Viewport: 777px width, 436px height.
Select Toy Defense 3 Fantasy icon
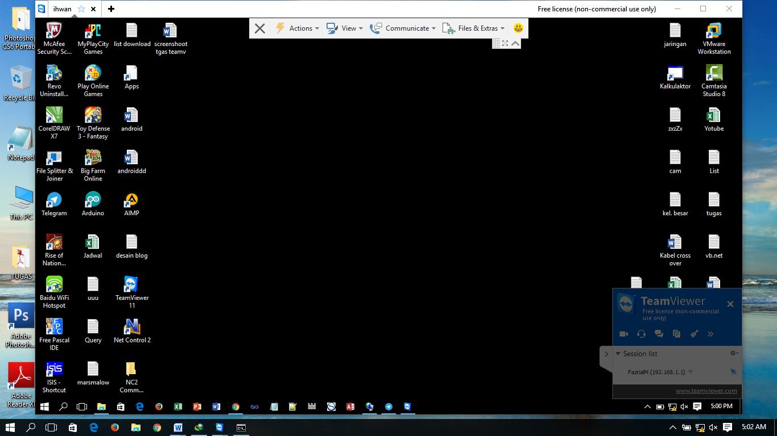93,123
